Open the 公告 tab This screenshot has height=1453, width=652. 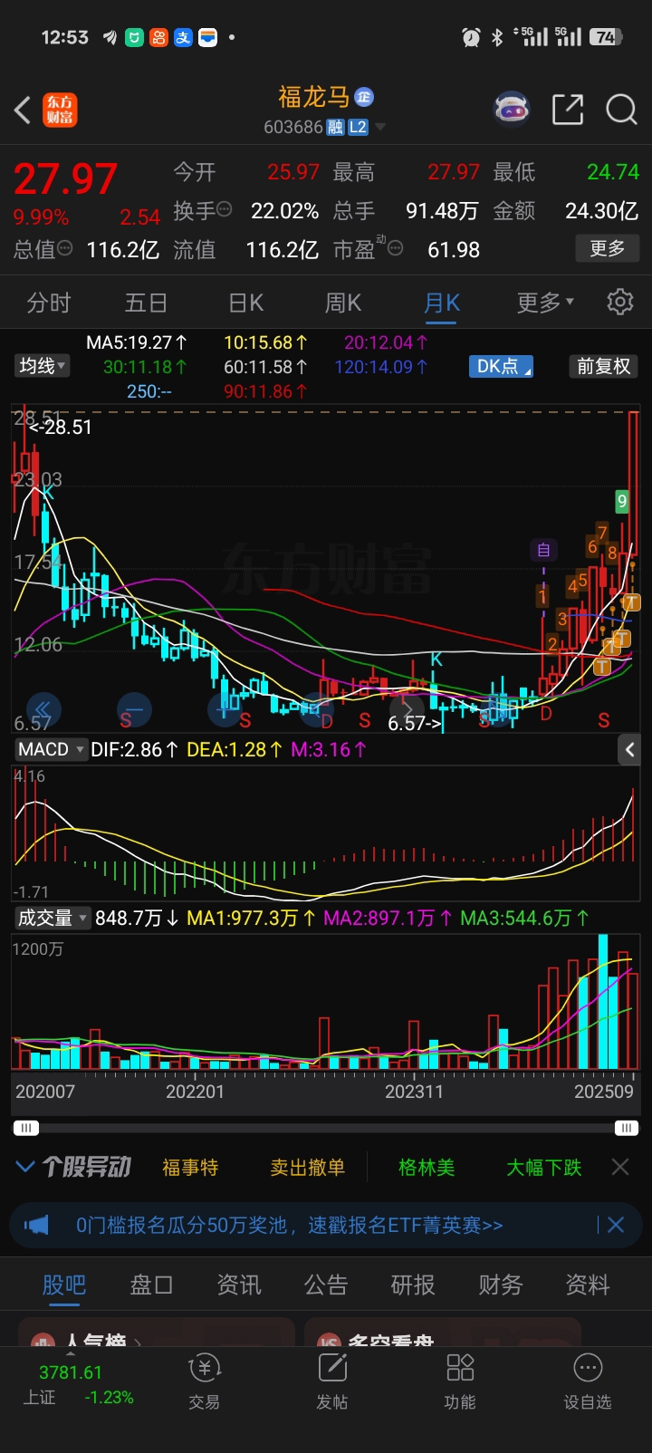(x=326, y=1285)
